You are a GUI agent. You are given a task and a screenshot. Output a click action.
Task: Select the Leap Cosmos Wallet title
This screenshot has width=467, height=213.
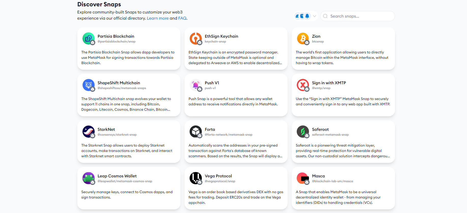117,176
